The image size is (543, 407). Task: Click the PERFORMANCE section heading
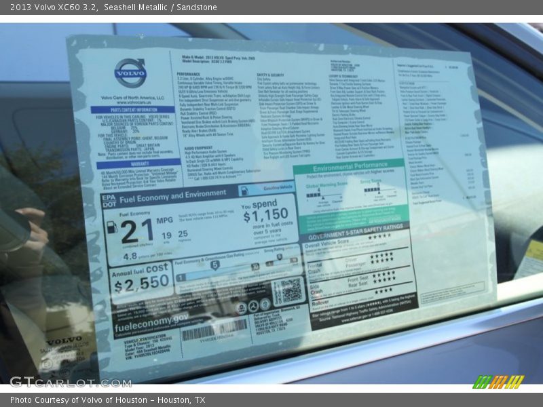(188, 74)
